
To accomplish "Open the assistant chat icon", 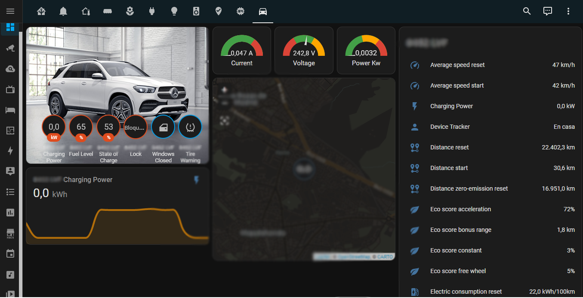I will [x=547, y=11].
